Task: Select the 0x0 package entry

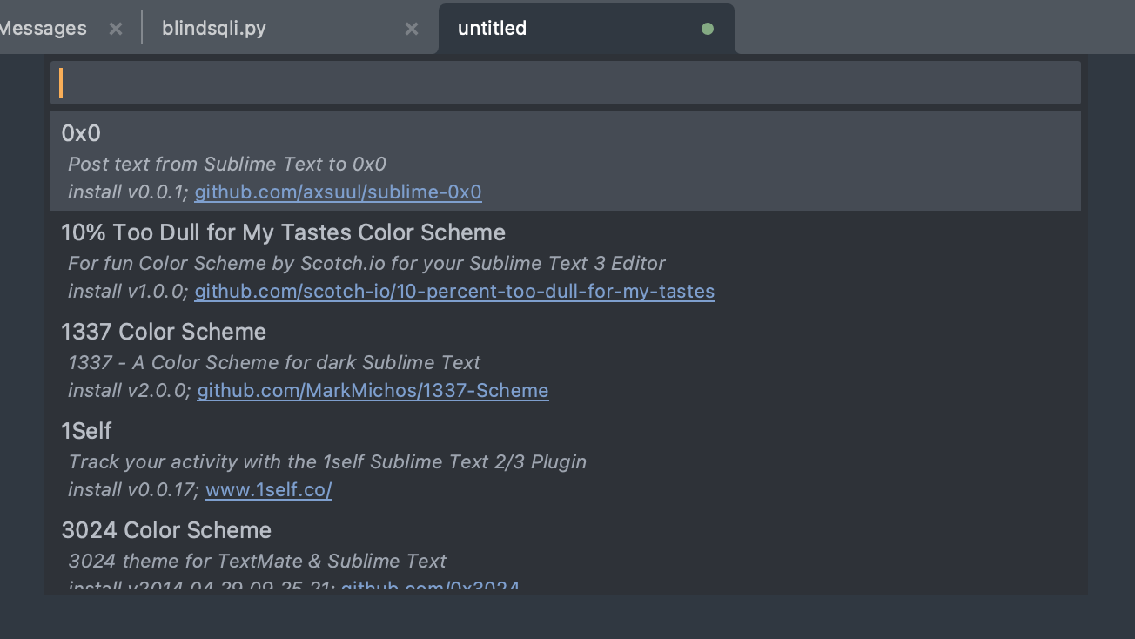Action: click(81, 133)
